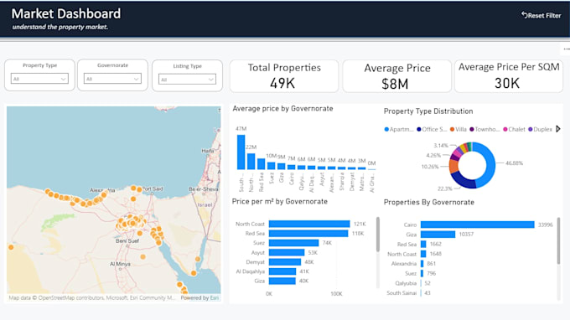This screenshot has width=570, height=320.
Task: Open the Esri link on map
Action: tap(215, 298)
